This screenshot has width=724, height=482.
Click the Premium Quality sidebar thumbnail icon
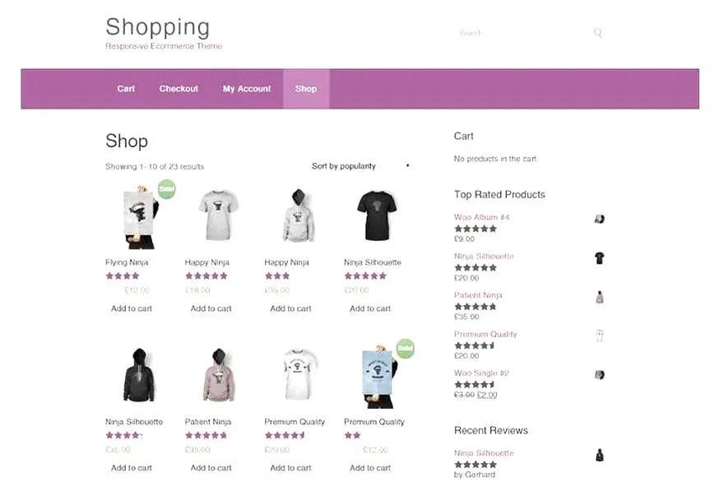[600, 336]
